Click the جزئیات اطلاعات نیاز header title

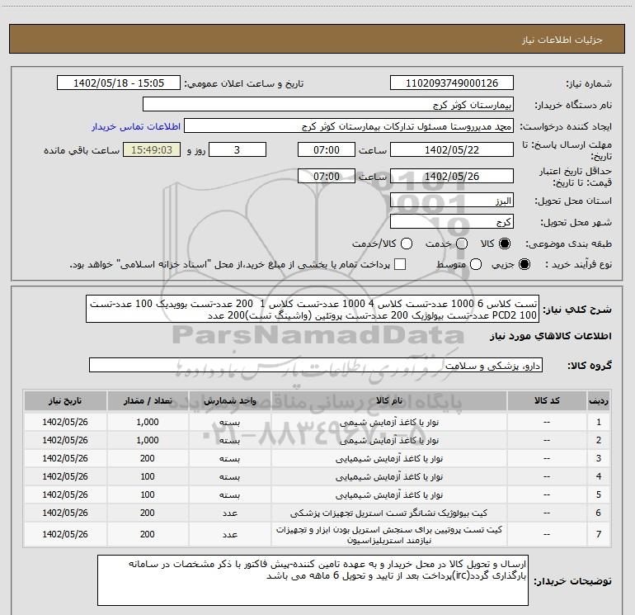coord(562,40)
